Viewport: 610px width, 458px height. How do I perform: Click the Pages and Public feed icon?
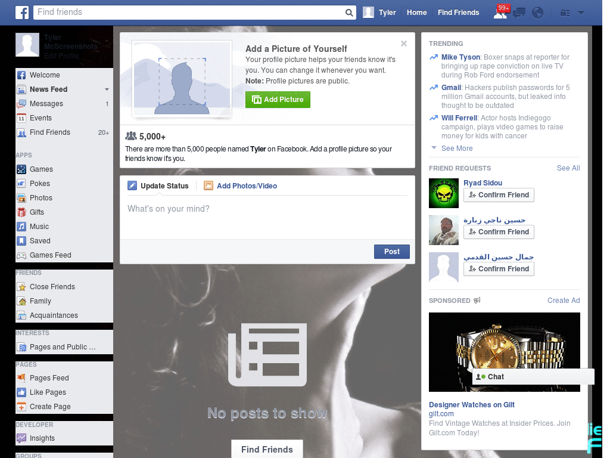click(x=21, y=347)
